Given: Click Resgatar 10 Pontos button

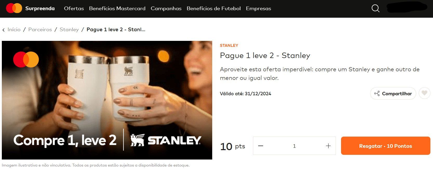Looking at the screenshot, I should [x=385, y=146].
